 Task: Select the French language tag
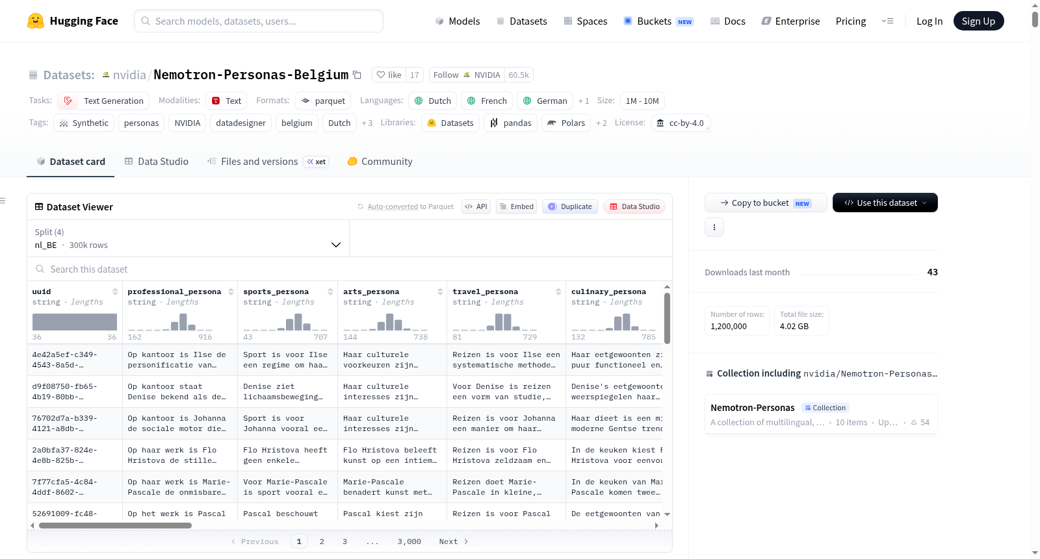click(x=487, y=101)
